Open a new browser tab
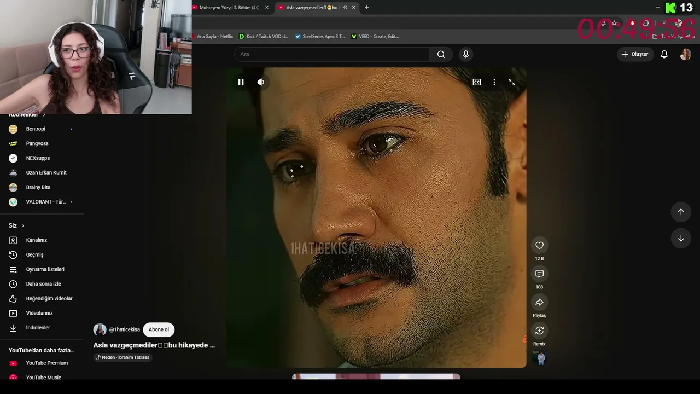This screenshot has width=700, height=394. coord(366,8)
